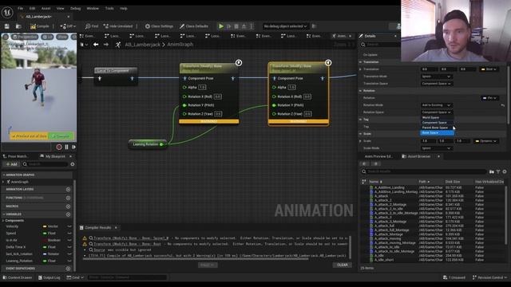
Task: Open the Translation Space dropdown
Action: [436, 84]
